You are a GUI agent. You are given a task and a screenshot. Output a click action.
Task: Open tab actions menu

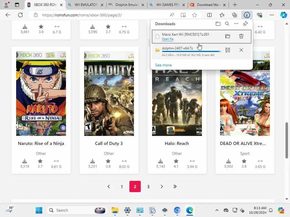pos(17,5)
